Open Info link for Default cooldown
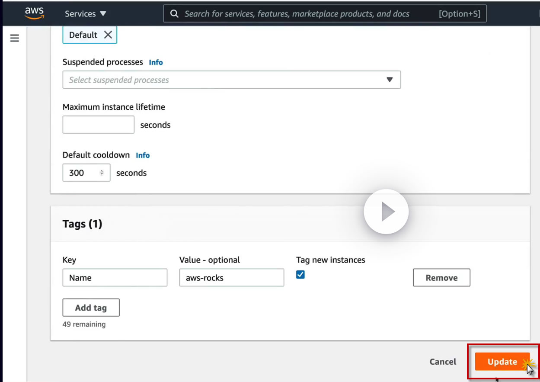Screen dimensions: 540x382 [x=143, y=155]
